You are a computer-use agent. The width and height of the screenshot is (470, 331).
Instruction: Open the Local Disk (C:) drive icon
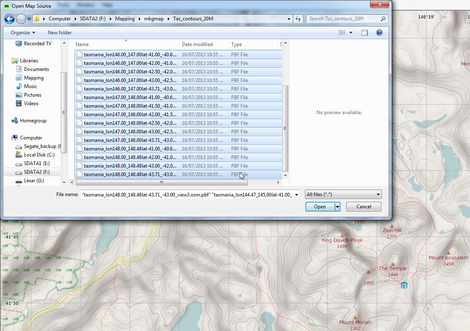19,155
